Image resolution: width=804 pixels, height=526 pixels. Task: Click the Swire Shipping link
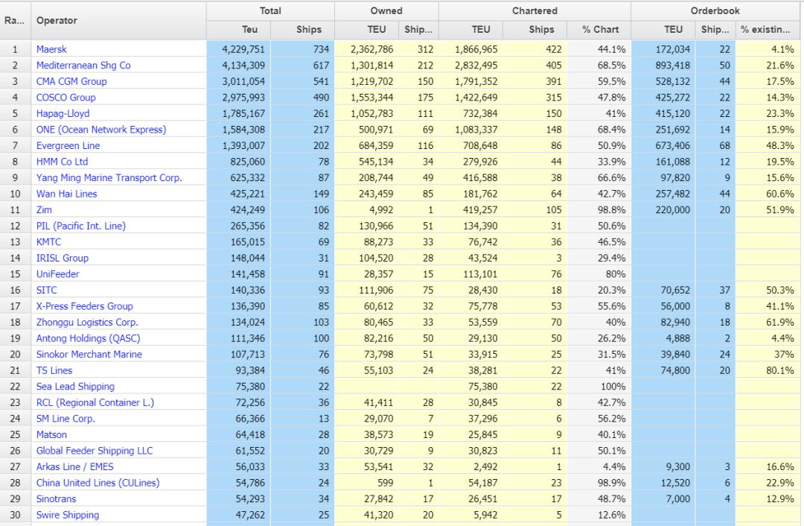pos(68,516)
